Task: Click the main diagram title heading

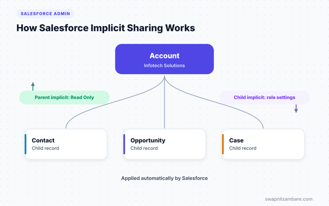Action: [106, 28]
